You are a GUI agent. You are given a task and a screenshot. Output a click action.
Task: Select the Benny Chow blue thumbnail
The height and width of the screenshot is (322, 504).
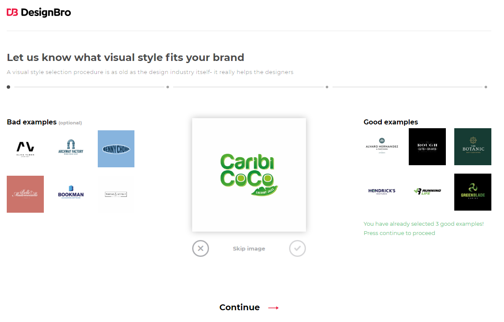116,149
